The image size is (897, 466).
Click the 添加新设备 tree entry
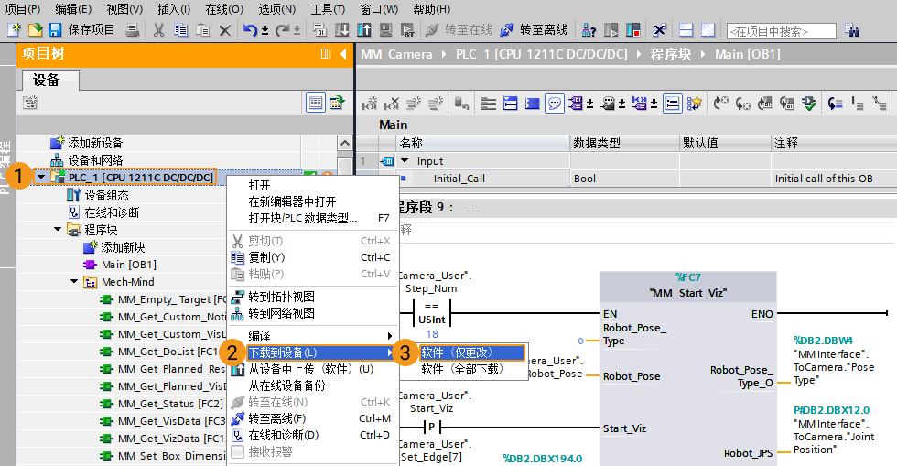[95, 143]
